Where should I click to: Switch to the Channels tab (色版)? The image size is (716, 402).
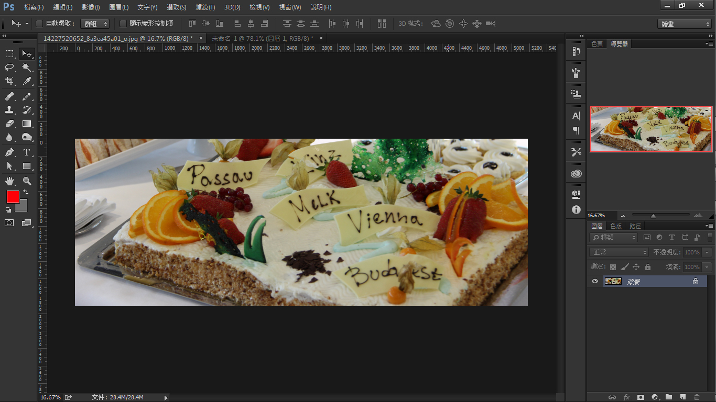tap(616, 226)
